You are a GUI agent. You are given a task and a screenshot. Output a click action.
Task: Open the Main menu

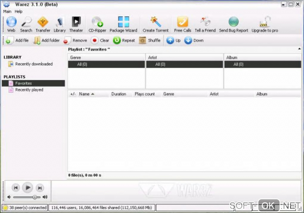pos(7,12)
